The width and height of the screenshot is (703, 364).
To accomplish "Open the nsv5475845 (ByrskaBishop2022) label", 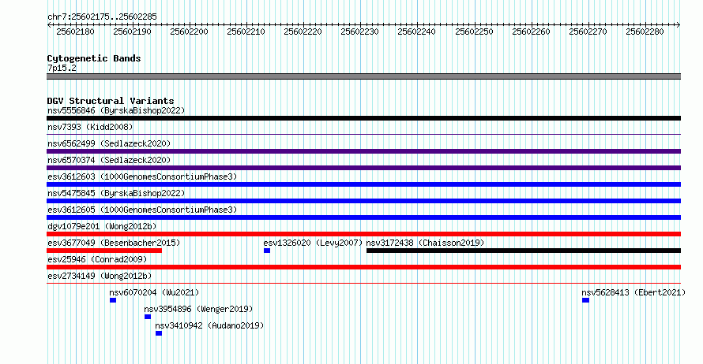I will point(116,193).
